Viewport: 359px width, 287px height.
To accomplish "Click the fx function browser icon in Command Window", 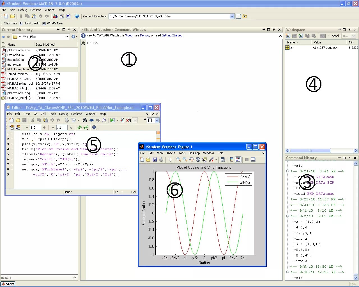I will [x=83, y=43].
